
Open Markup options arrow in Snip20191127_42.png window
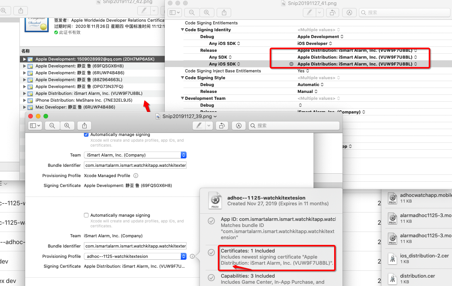154,11
